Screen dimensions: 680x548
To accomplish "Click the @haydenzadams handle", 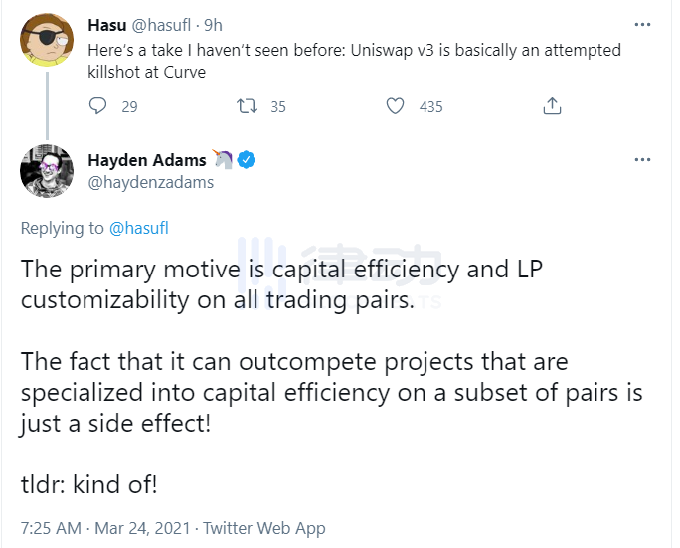I will (x=151, y=182).
